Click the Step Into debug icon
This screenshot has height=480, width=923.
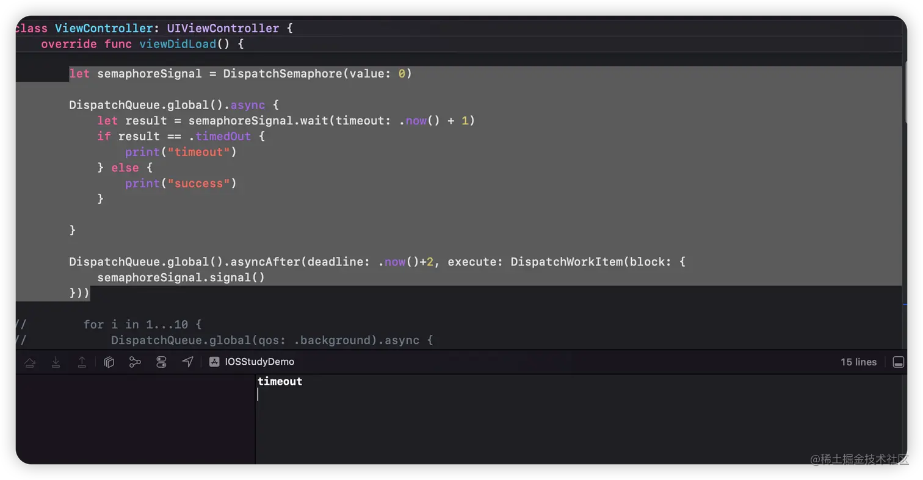[56, 362]
